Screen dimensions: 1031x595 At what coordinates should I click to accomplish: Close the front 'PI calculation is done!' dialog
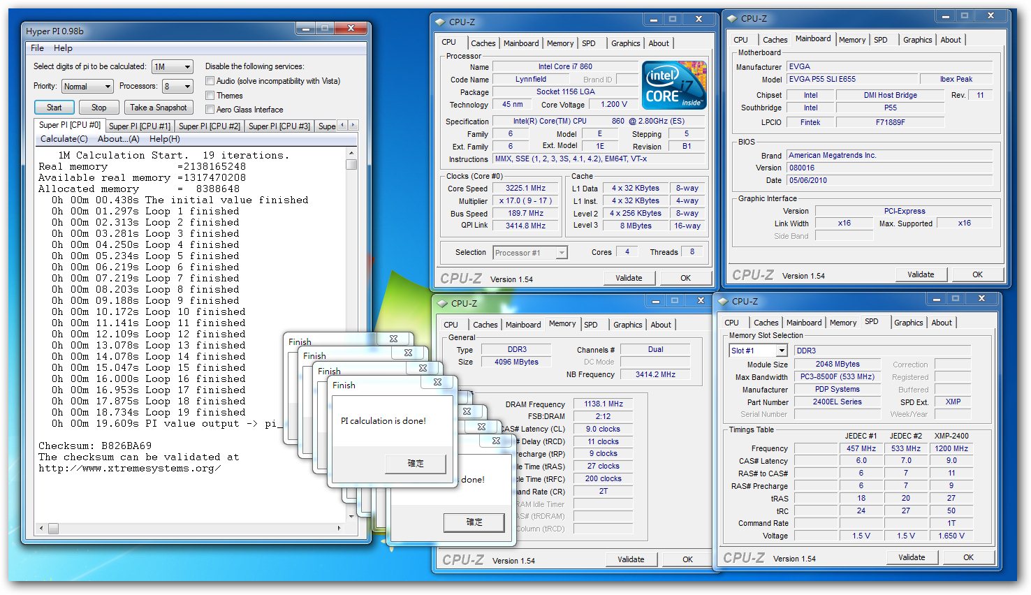[x=437, y=382]
